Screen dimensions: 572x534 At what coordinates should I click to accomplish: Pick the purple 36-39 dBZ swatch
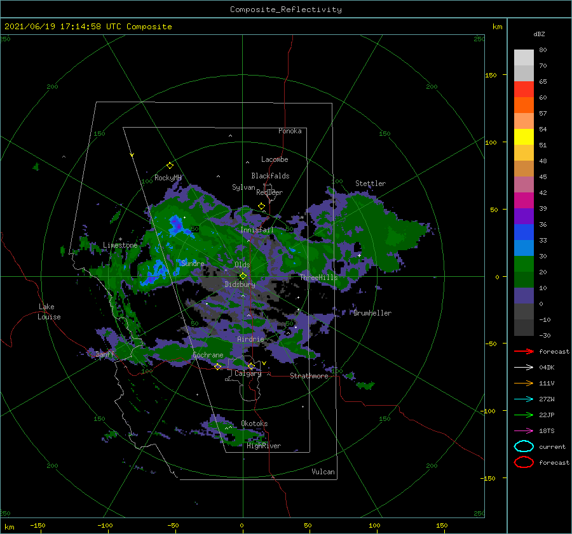[524, 216]
